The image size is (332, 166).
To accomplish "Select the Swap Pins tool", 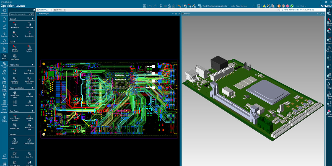I will click(29, 154).
